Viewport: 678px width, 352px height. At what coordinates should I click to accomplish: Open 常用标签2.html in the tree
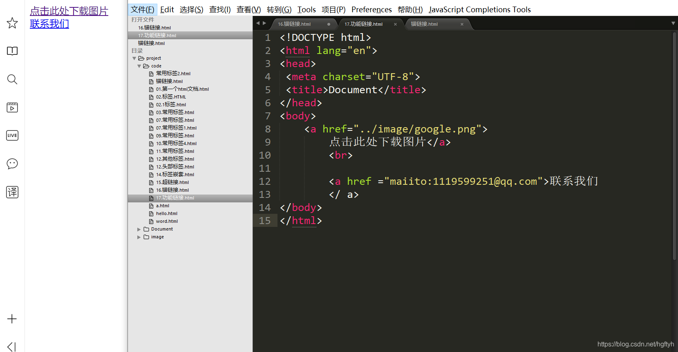click(173, 74)
